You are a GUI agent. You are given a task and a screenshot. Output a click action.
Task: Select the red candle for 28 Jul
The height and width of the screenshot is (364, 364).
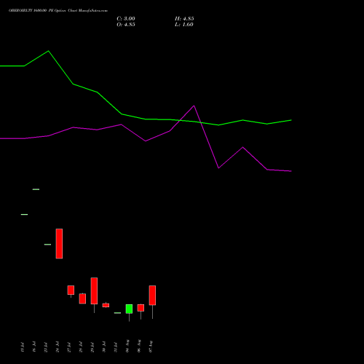82,298
